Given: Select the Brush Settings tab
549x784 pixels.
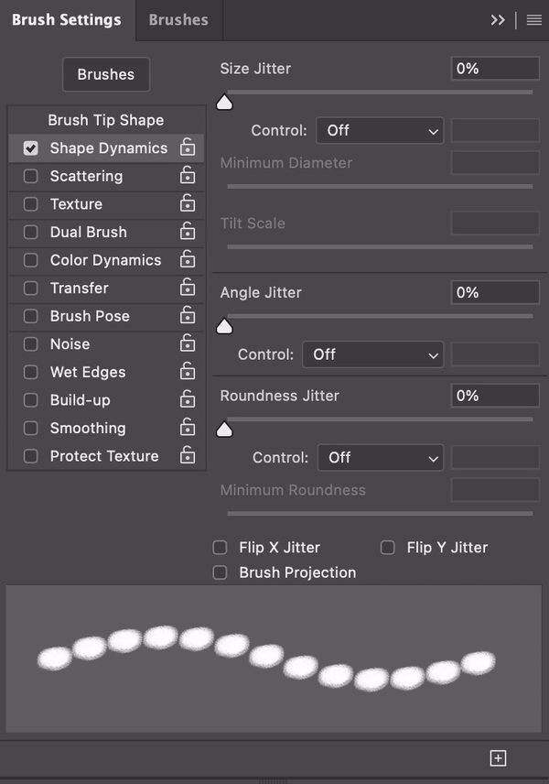Looking at the screenshot, I should (66, 20).
